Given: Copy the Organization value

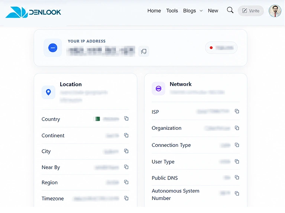Looking at the screenshot, I should (237, 128).
